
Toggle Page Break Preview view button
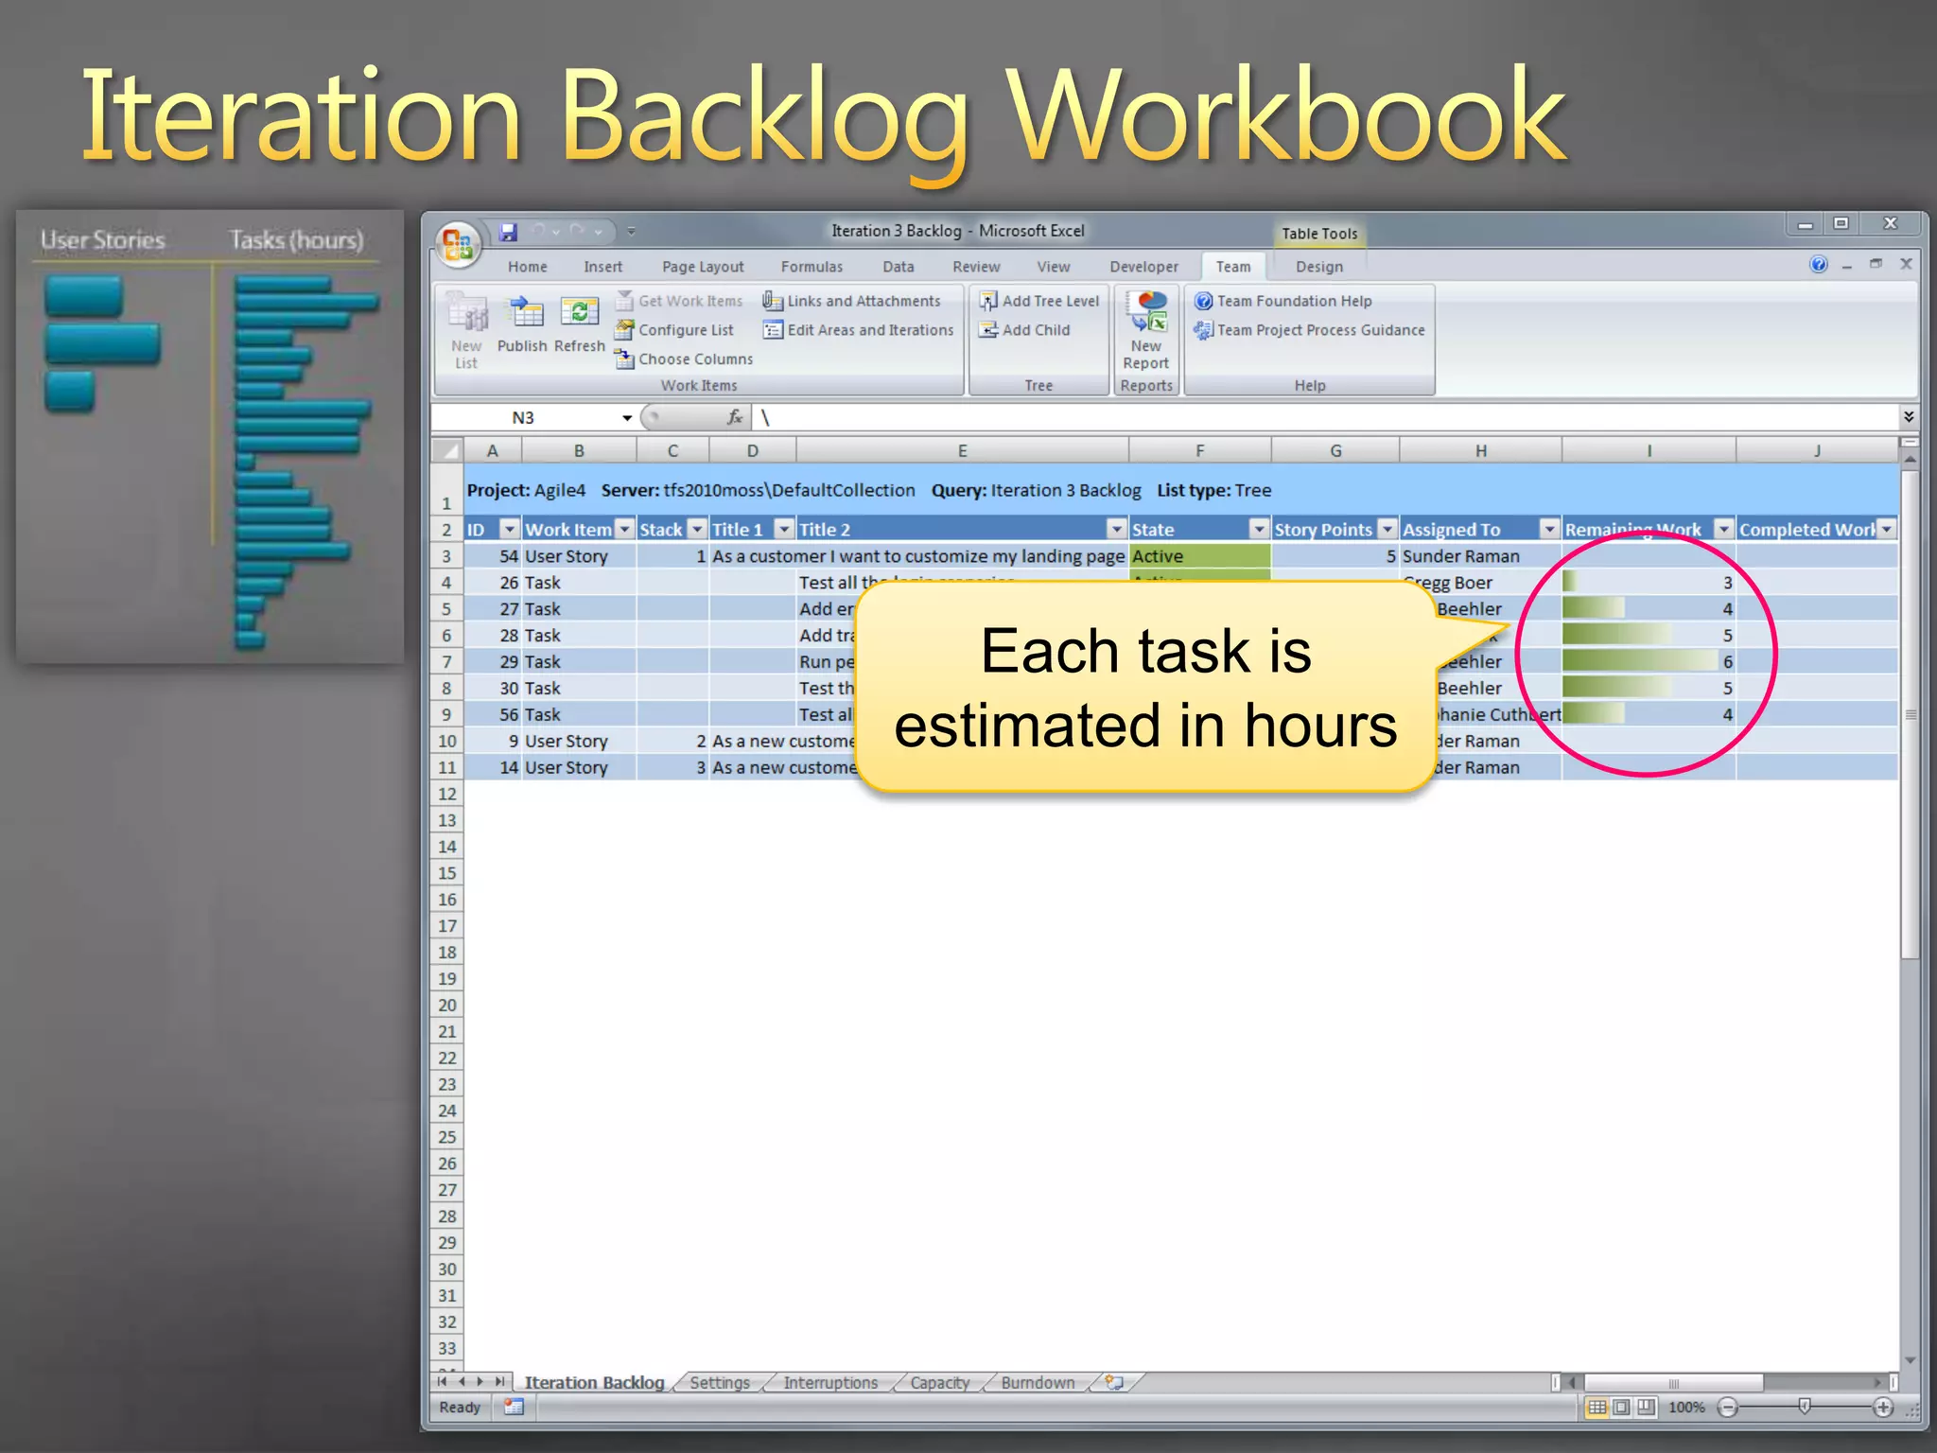(x=1646, y=1408)
